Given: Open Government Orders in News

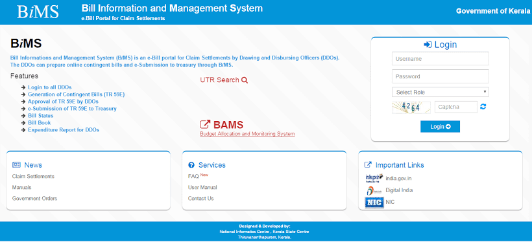Looking at the screenshot, I should pyautogui.click(x=34, y=199).
